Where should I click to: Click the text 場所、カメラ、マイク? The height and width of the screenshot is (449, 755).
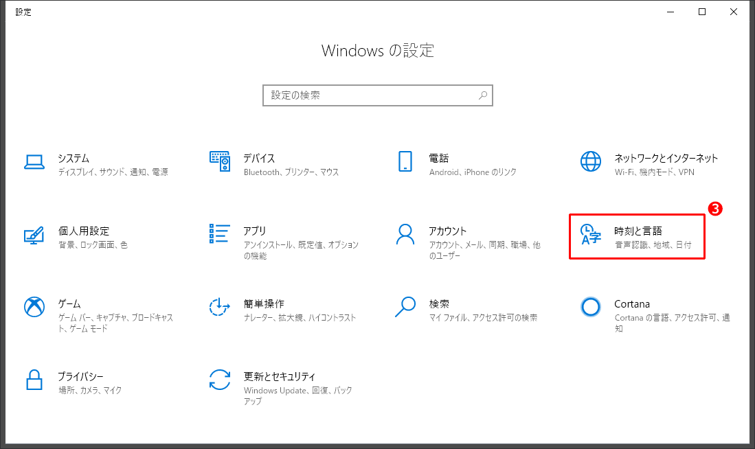point(90,390)
